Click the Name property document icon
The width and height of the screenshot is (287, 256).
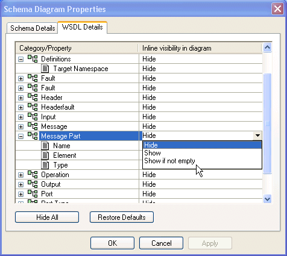(x=45, y=146)
